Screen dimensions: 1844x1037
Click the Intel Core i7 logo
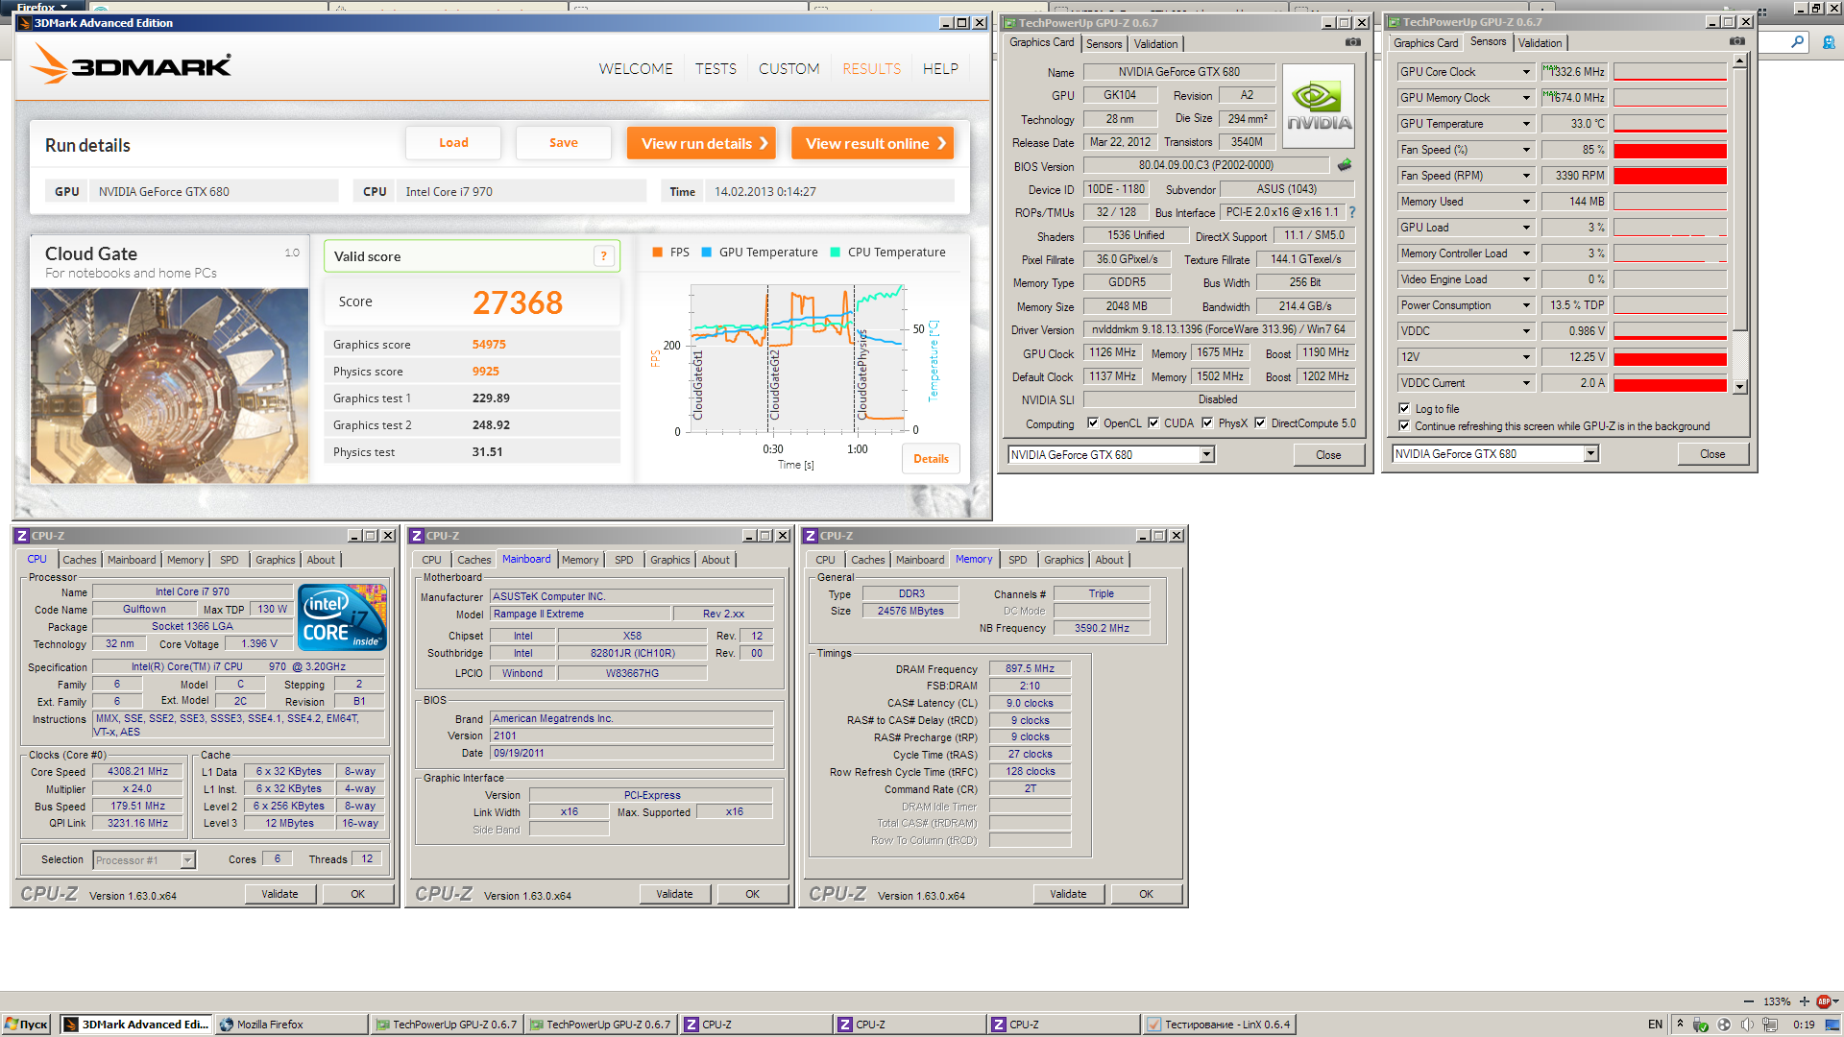point(342,616)
